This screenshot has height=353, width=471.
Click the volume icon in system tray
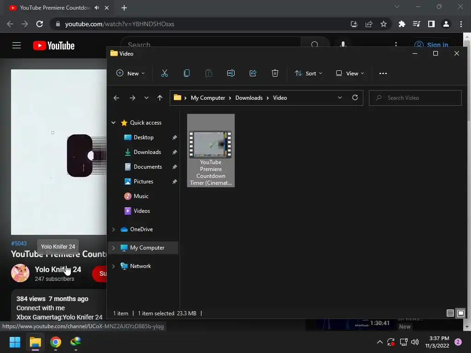[x=415, y=342]
